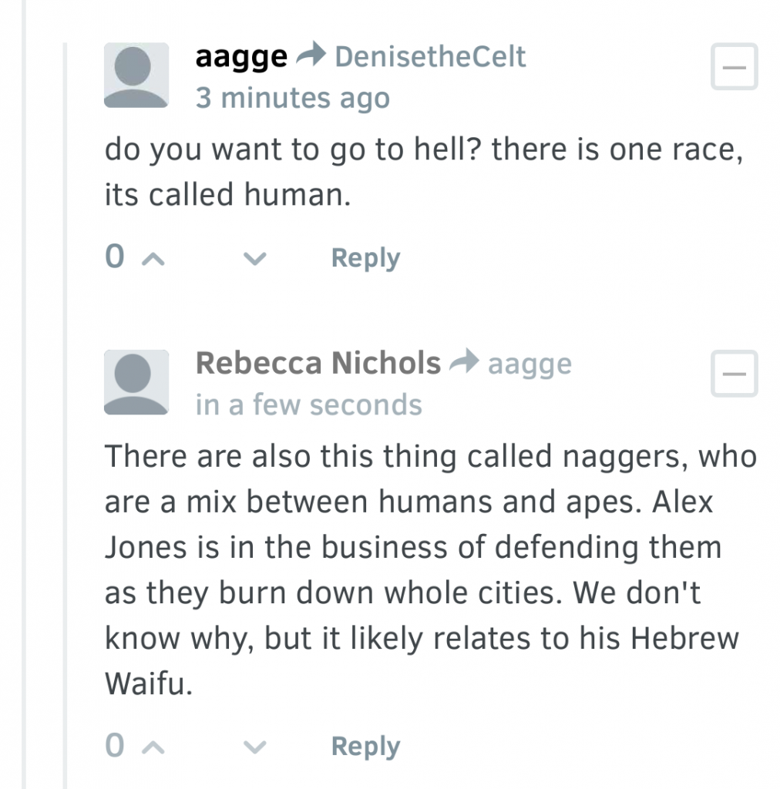Click the reply arrow icon beside aagge's name
This screenshot has width=780, height=789.
pyautogui.click(x=307, y=55)
